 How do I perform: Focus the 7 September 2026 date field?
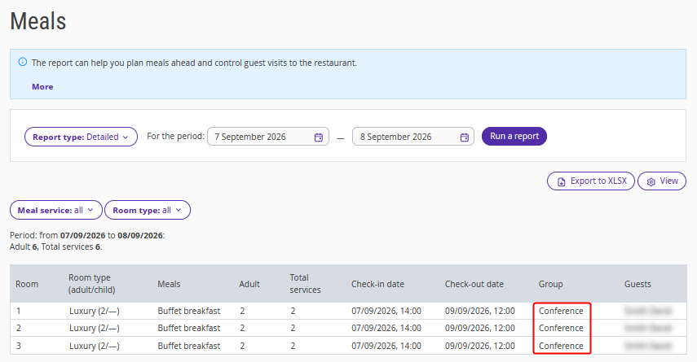point(268,137)
